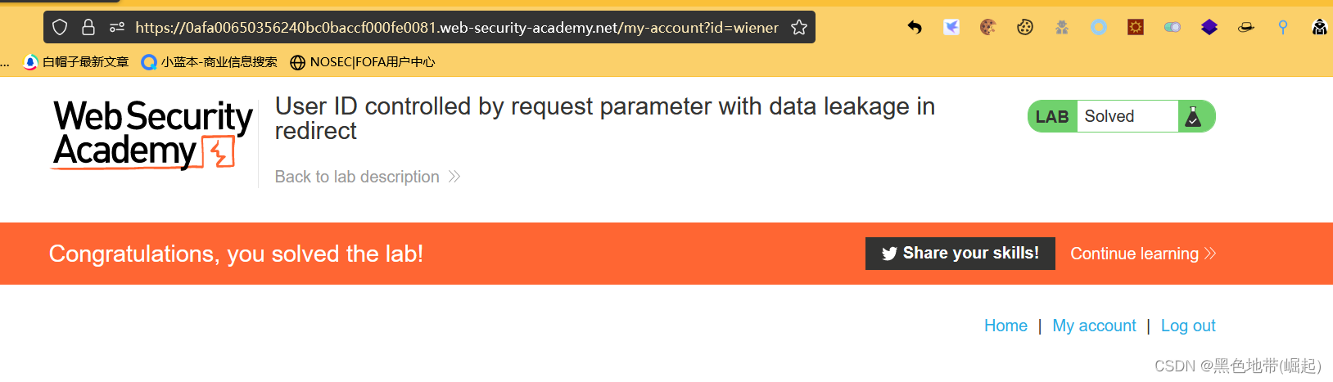Screen dimensions: 1333x382
Task: Open the blue bird extension icon
Action: pyautogui.click(x=951, y=28)
